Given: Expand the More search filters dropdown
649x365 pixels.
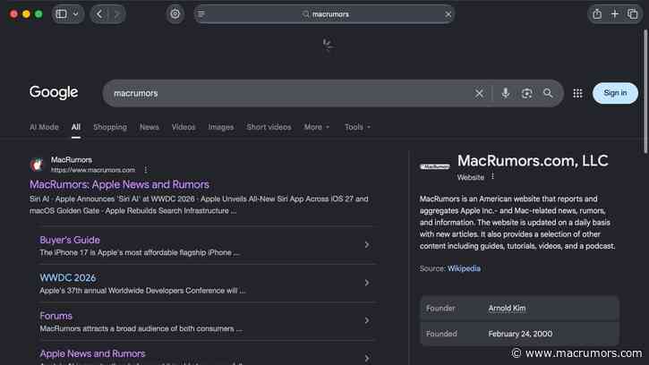Looking at the screenshot, I should click(x=317, y=127).
